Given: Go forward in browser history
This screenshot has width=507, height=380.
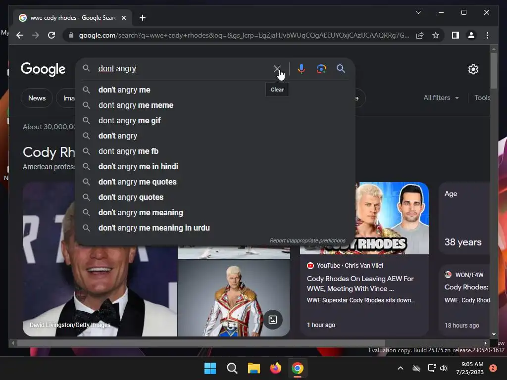Looking at the screenshot, I should click(36, 35).
